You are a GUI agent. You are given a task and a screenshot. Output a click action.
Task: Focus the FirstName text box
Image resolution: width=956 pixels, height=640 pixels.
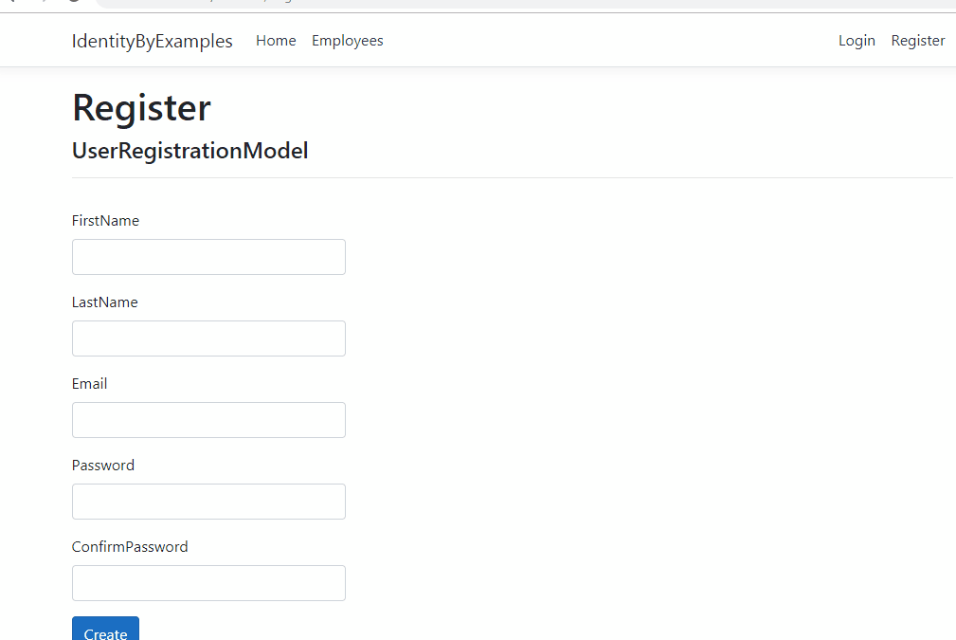(208, 257)
